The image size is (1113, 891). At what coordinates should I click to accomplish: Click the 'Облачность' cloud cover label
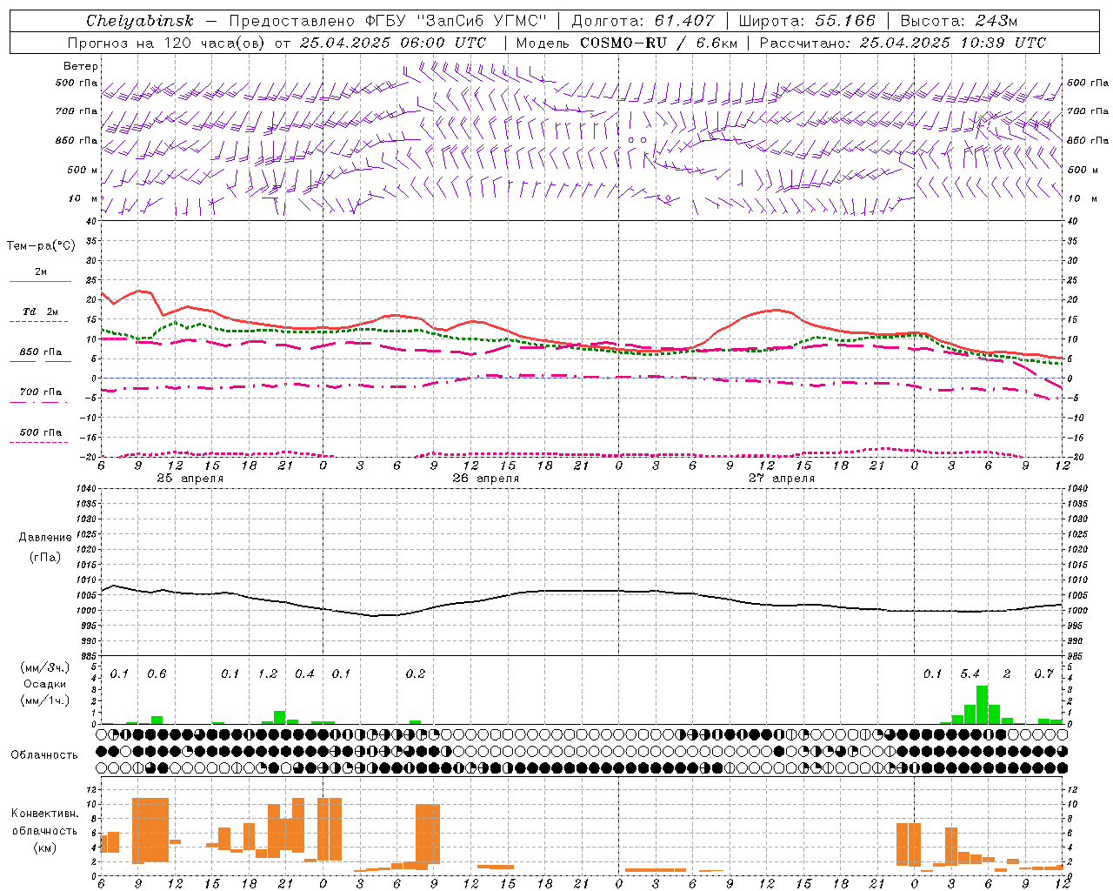44,754
